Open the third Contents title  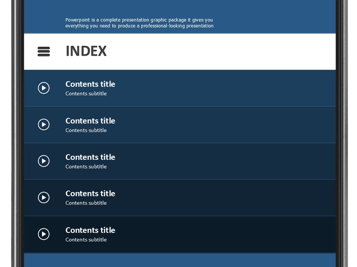tap(90, 157)
